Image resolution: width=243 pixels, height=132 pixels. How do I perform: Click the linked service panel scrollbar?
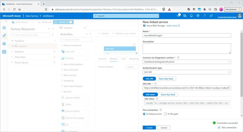(x=241, y=64)
